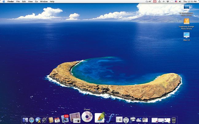Open round symbol icon next to printer
Image resolution: width=199 pixels, height=124 pixels.
(126, 120)
